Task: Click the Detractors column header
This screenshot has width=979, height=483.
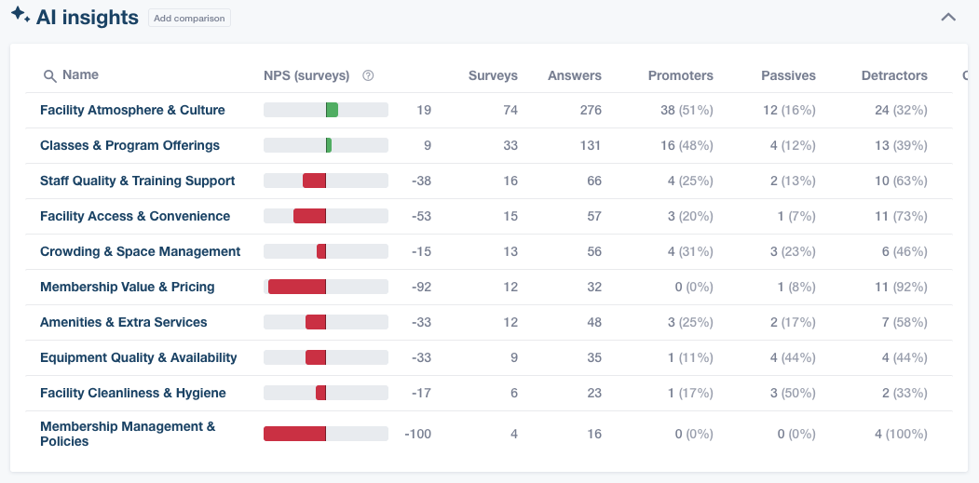Action: [893, 75]
